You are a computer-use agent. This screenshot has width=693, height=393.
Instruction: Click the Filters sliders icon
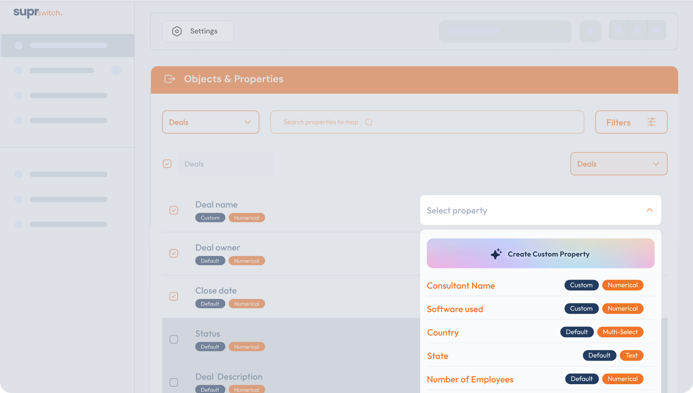(651, 122)
